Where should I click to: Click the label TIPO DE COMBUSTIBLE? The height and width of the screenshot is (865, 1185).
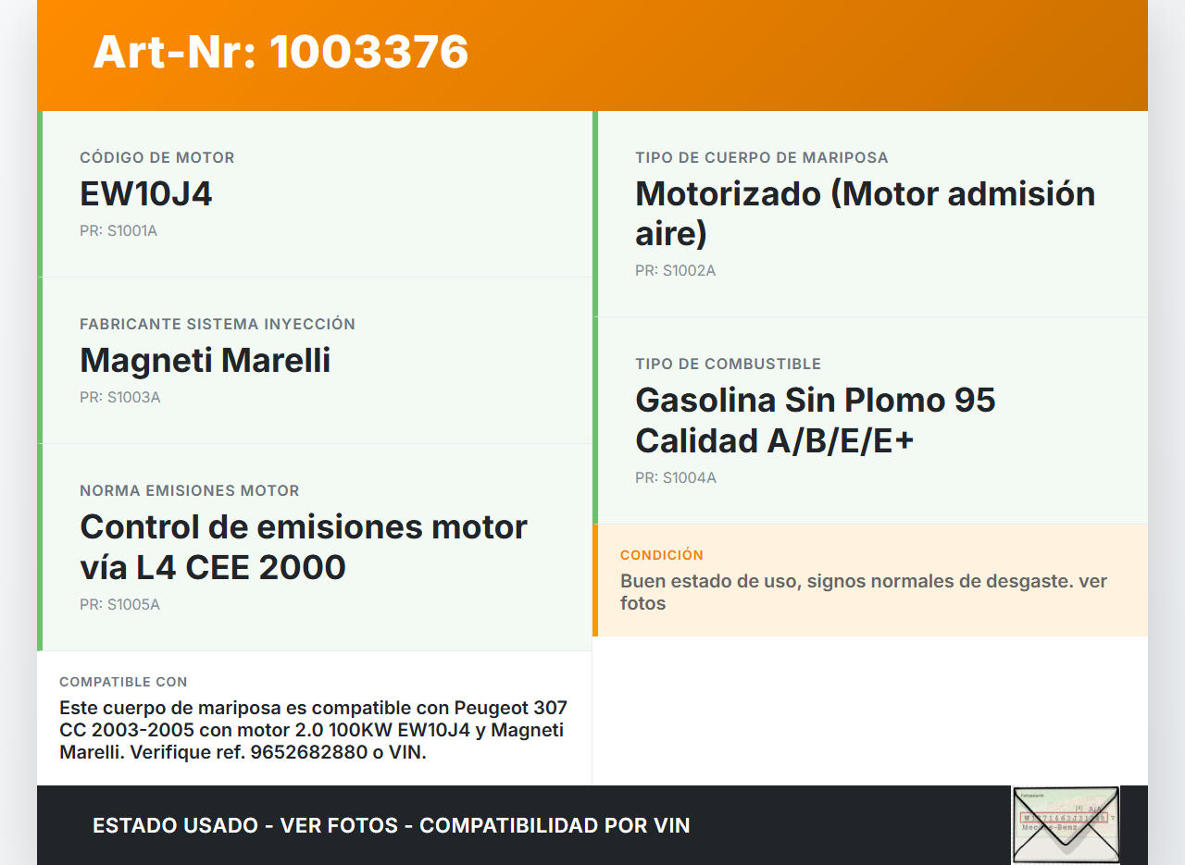(729, 364)
